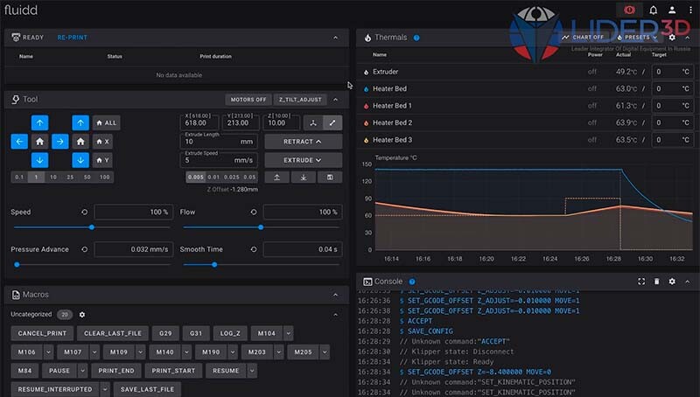Click the emergency stop icon in header
The width and height of the screenshot is (700, 397).
pos(629,10)
